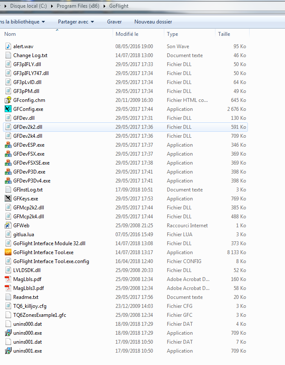The height and width of the screenshot is (365, 285).
Task: Click the GFDevFSXSE.exe application icon
Action: tap(8, 163)
